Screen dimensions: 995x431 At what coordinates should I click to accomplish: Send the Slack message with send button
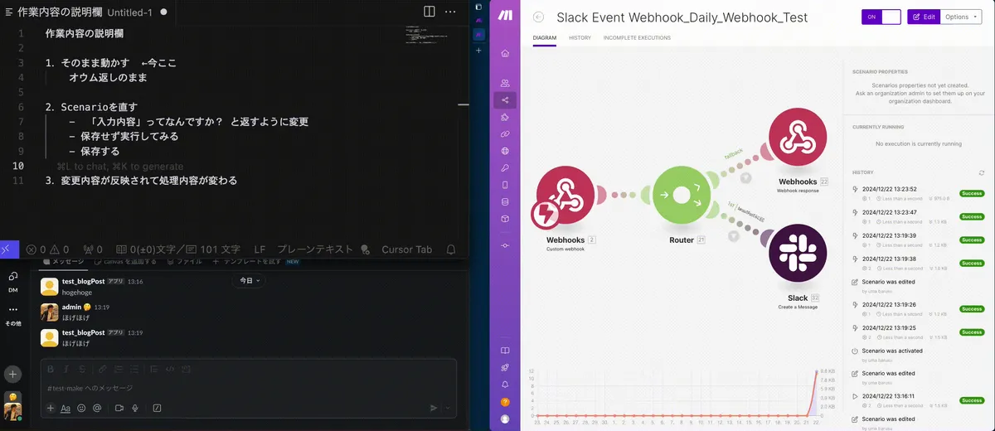coord(433,408)
